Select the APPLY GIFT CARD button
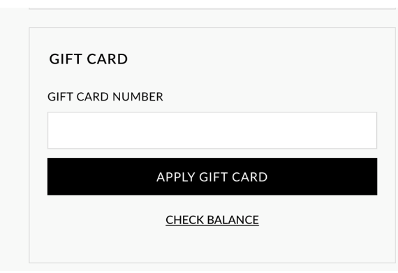Image resolution: width=398 pixels, height=273 pixels. 212,177
